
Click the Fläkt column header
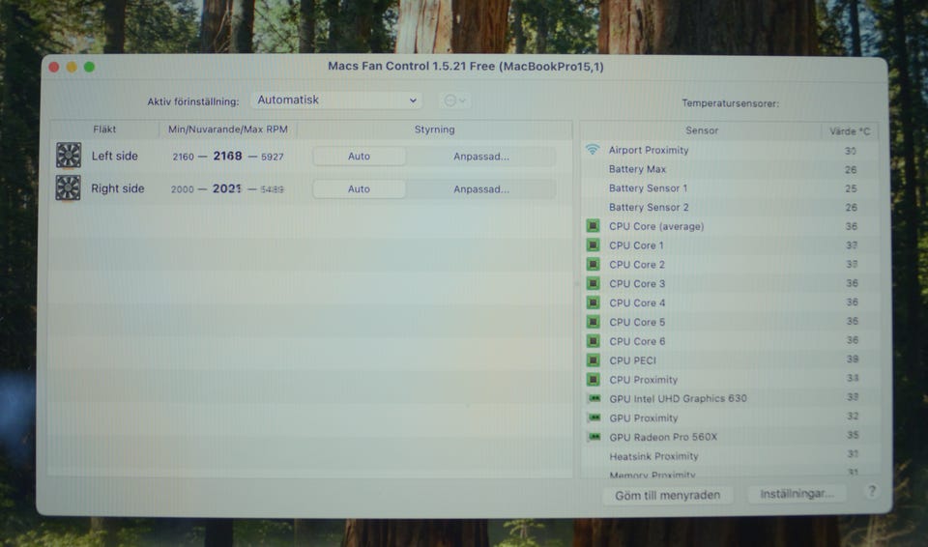104,130
